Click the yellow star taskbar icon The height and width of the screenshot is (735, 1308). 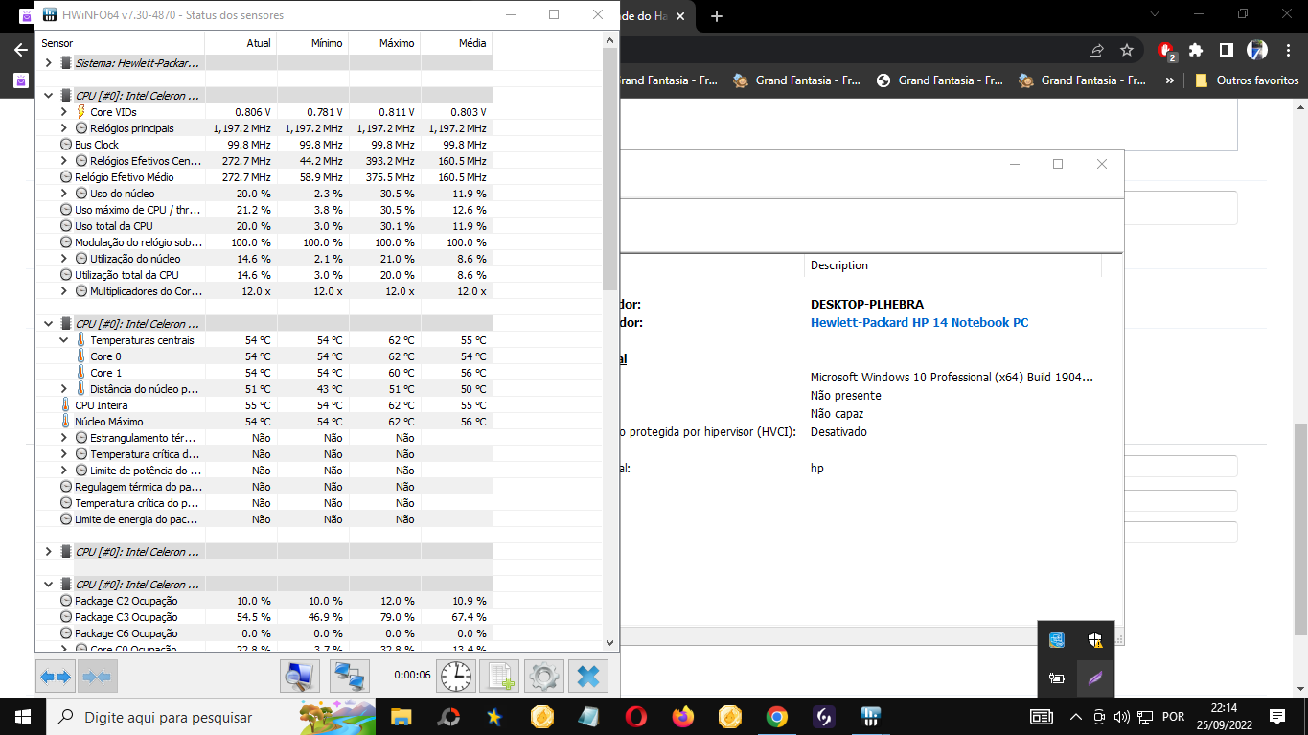click(x=494, y=716)
